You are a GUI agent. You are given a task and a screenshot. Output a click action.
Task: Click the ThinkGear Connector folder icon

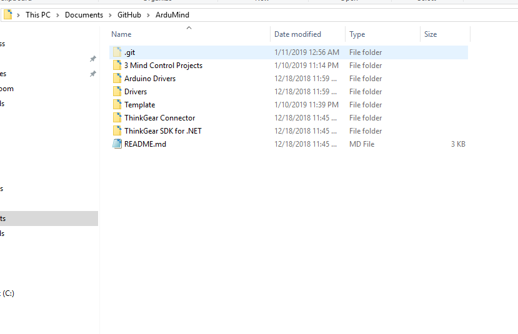click(x=117, y=118)
